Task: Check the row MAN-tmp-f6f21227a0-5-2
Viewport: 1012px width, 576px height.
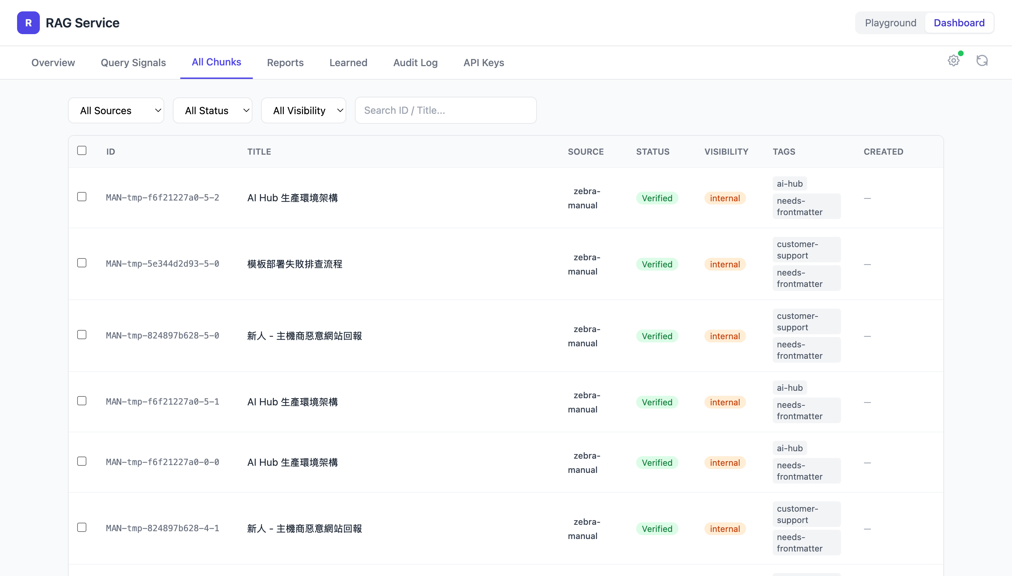Action: click(82, 197)
